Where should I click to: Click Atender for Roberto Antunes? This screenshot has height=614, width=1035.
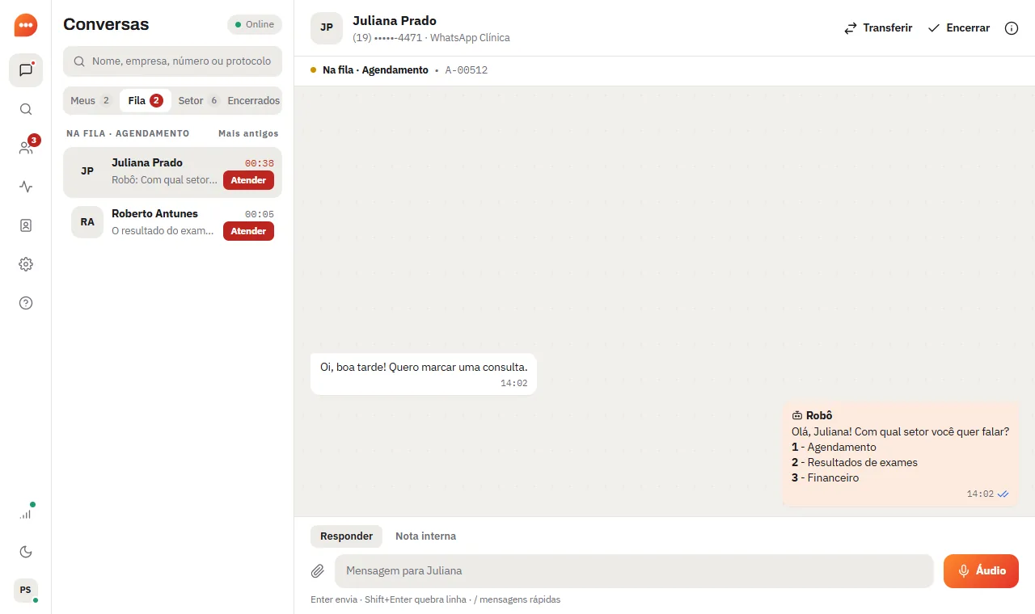tap(248, 231)
